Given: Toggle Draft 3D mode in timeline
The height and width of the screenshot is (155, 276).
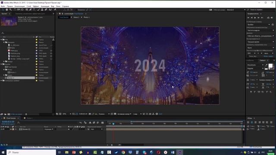Looking at the screenshot, I should pyautogui.click(x=85, y=122).
